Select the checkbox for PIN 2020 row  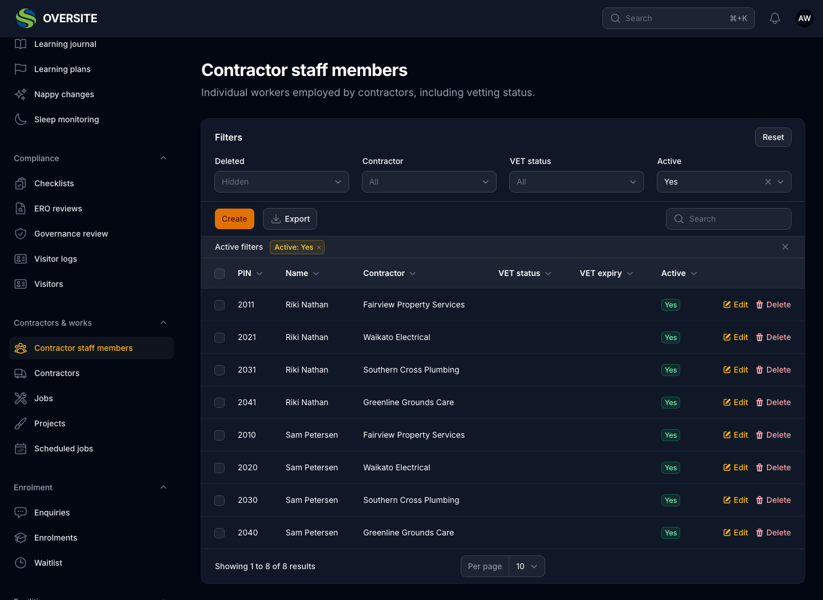[219, 468]
